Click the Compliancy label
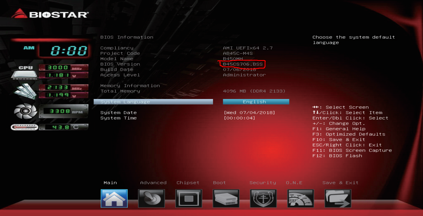The width and height of the screenshot is (423, 216). tap(117, 48)
